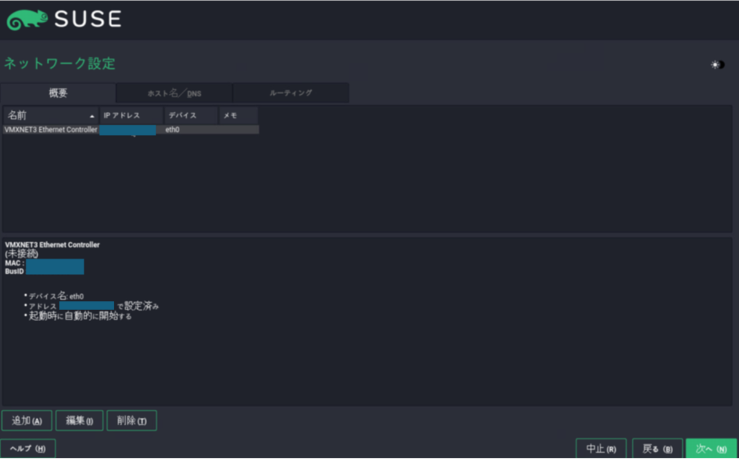This screenshot has width=739, height=459.
Task: Click the デバイス column header
Action: click(188, 115)
